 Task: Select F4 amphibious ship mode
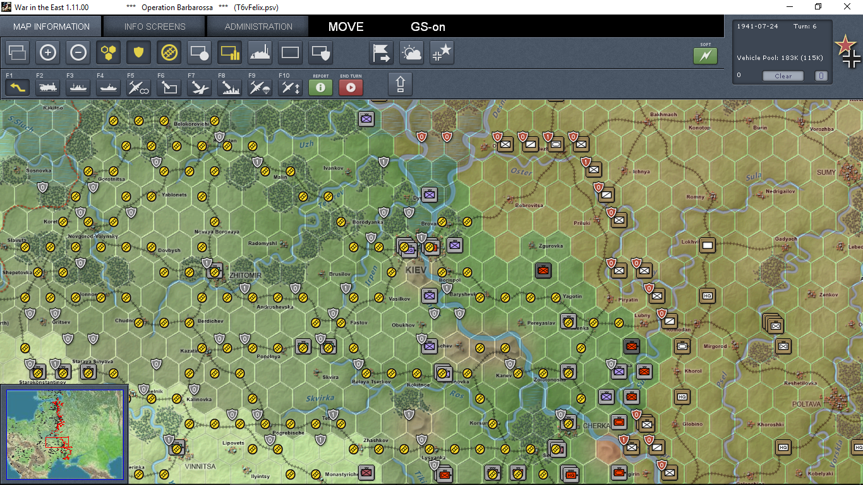click(108, 87)
